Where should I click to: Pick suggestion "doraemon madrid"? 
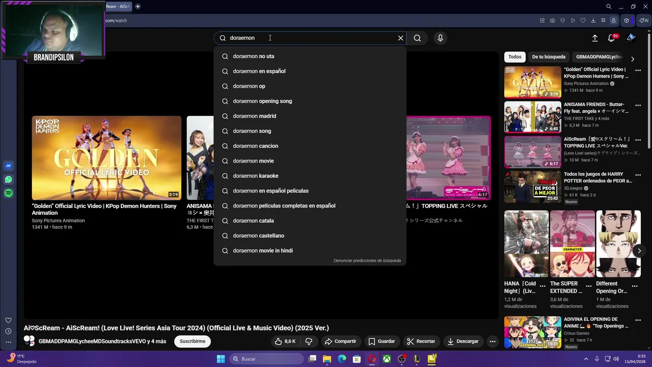pos(310,116)
